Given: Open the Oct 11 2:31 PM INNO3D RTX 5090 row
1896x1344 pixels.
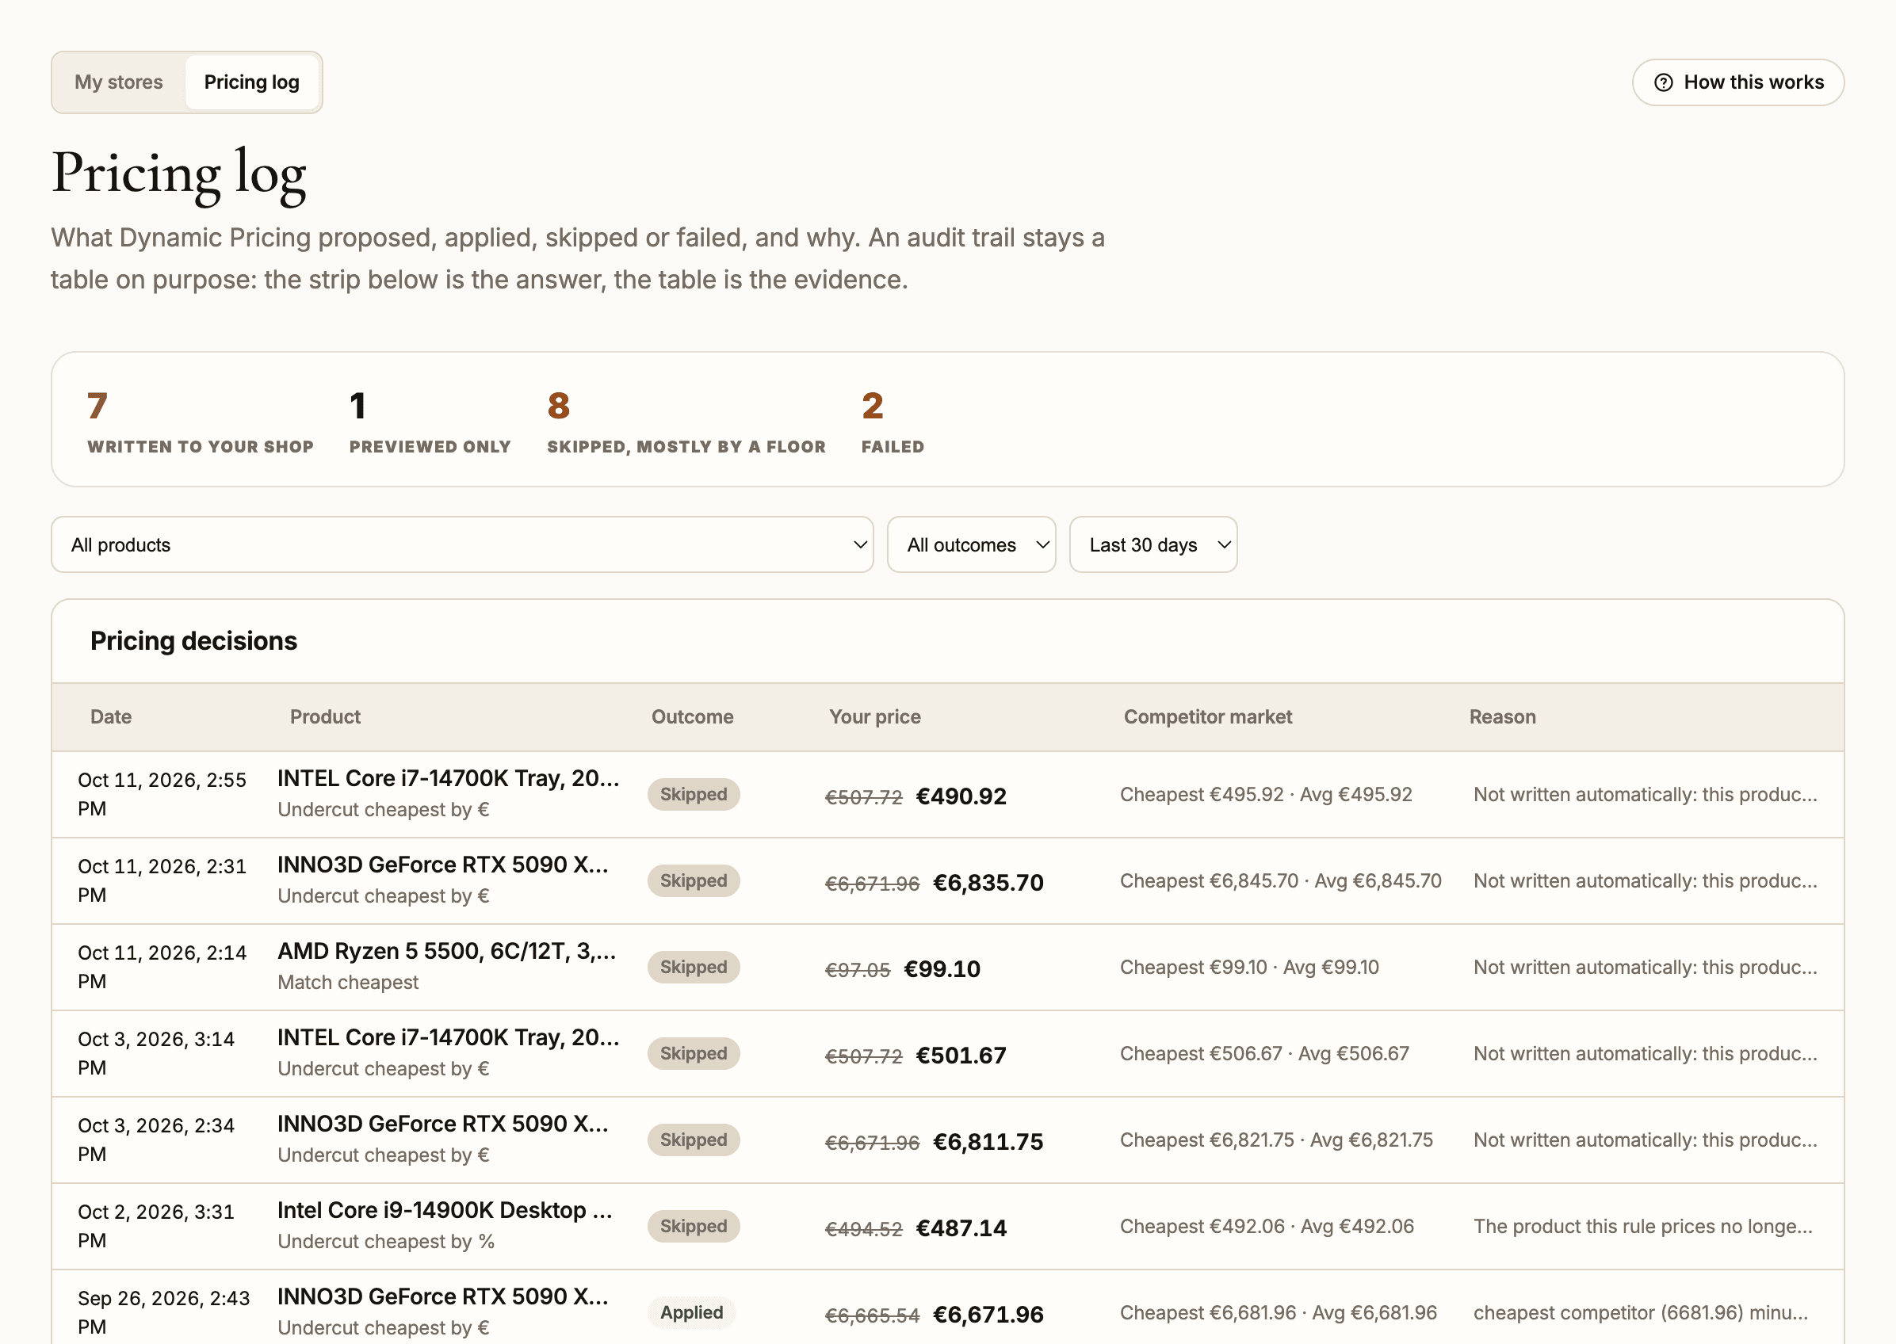Looking at the screenshot, I should tap(947, 880).
